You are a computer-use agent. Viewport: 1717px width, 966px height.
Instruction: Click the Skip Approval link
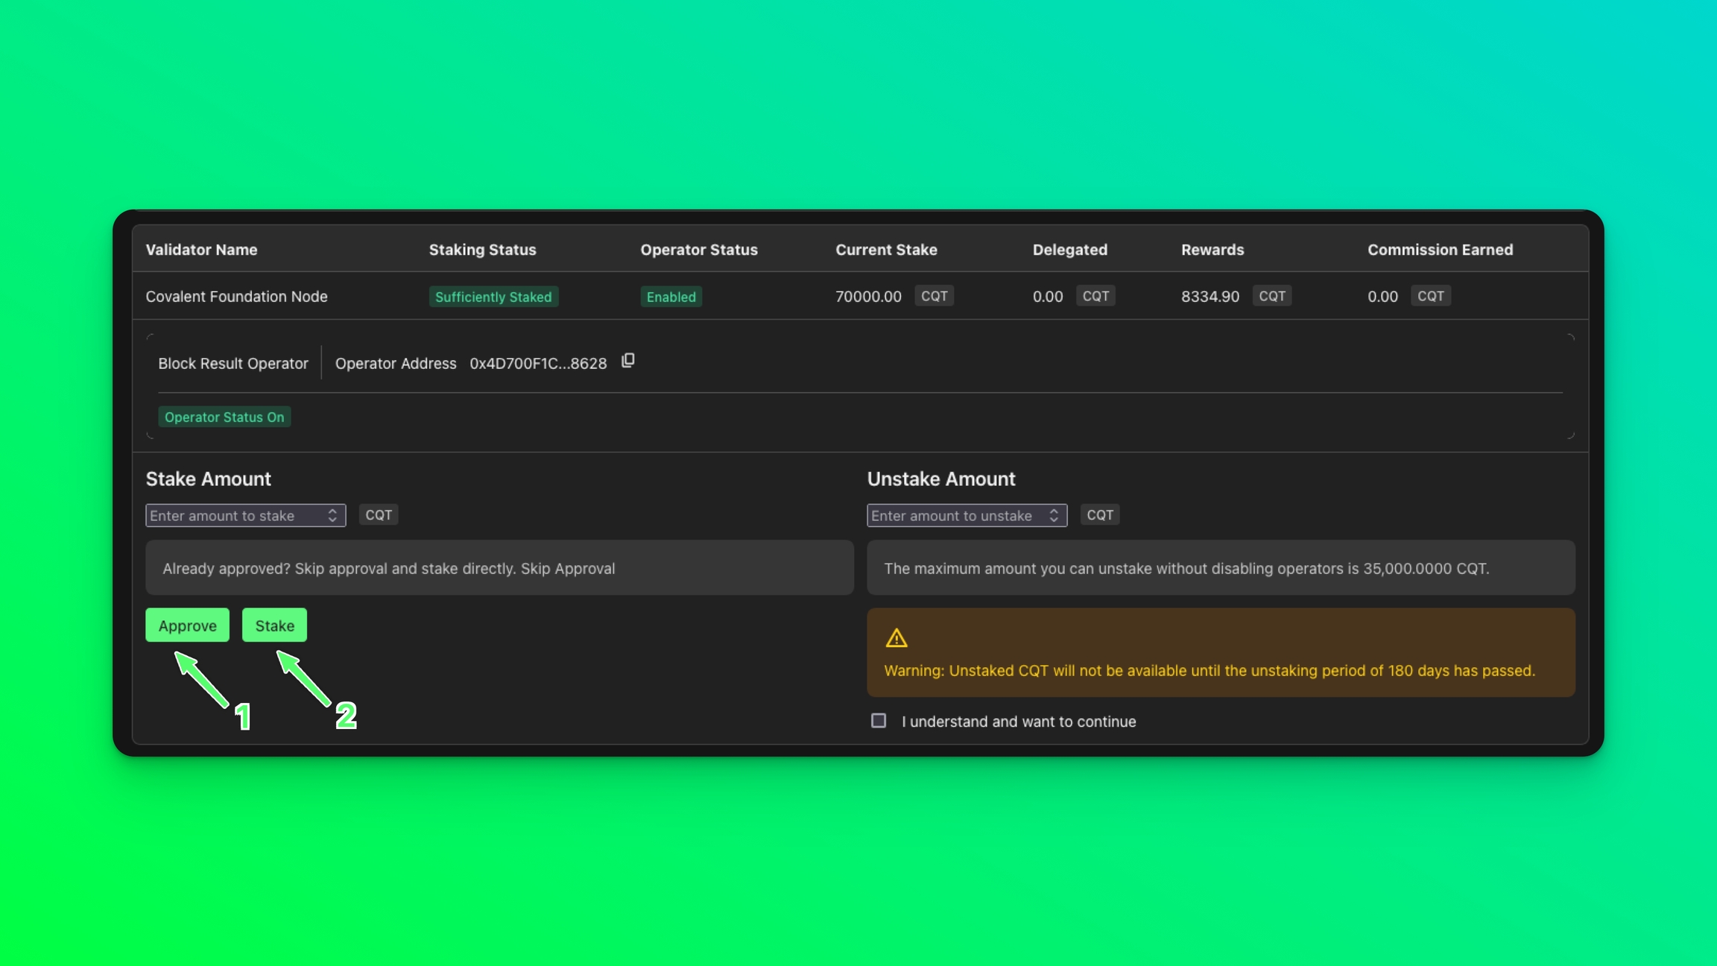click(x=568, y=569)
